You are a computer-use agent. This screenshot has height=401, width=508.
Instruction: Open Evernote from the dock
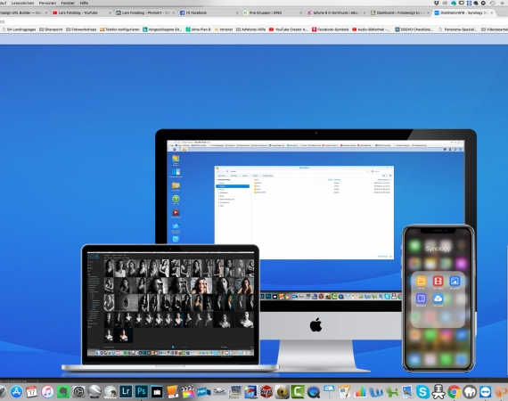click(x=63, y=391)
